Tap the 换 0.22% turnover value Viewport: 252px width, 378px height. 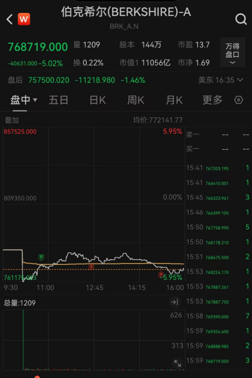(88, 63)
